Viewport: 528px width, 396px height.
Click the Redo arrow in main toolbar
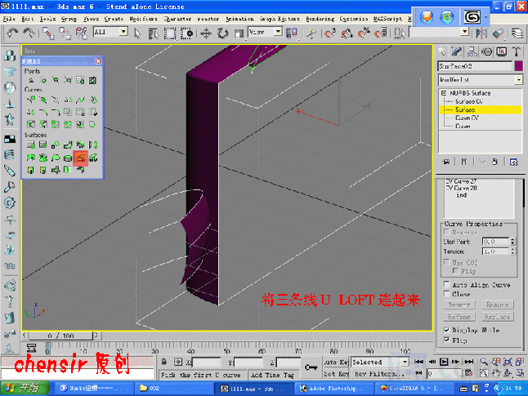29,33
